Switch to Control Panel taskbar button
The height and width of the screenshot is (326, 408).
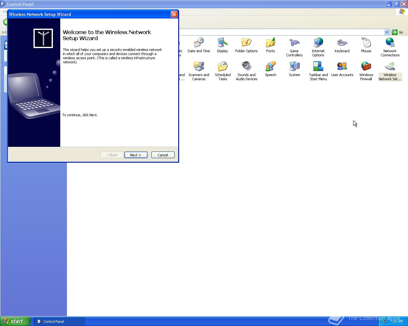[59, 321]
